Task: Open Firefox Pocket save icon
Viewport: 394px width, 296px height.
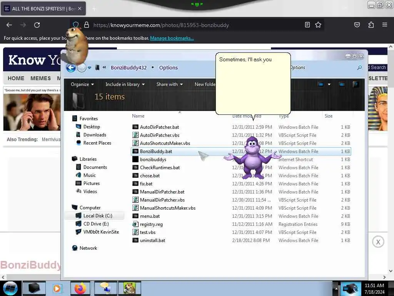Action: point(357,25)
